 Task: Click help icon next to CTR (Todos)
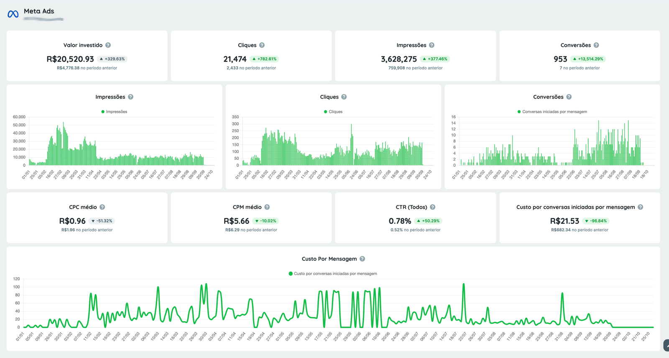pos(432,207)
